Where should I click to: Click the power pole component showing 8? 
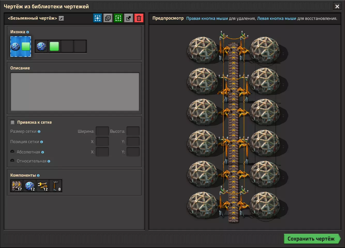(x=56, y=186)
